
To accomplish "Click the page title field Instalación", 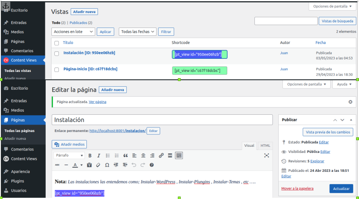I will tap(162, 120).
